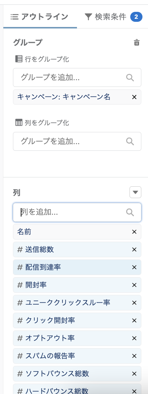The width and height of the screenshot is (148, 394).
Task: Switch to the アウトライン tab
Action: click(x=40, y=17)
